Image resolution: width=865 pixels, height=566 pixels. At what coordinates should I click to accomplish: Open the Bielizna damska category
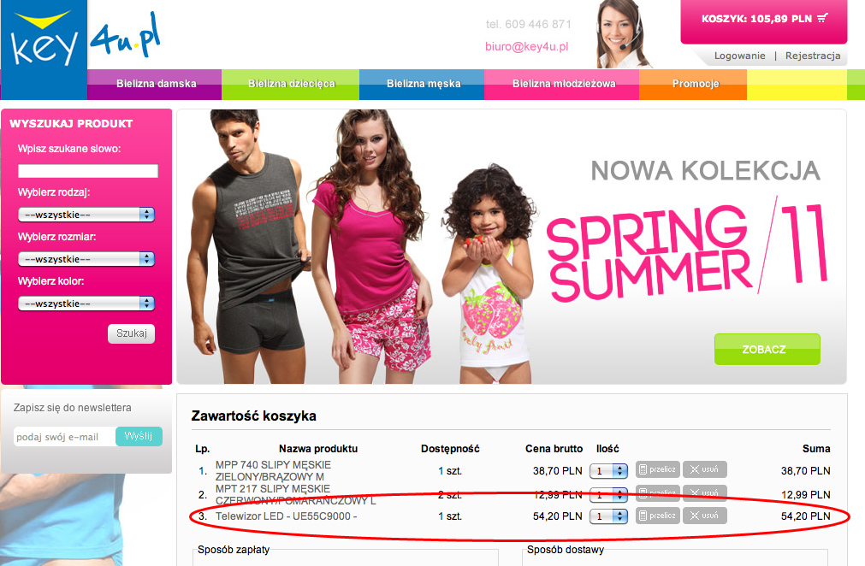[x=155, y=84]
